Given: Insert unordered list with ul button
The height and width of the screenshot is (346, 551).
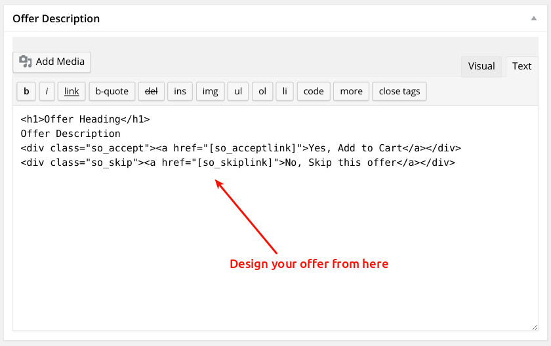Looking at the screenshot, I should pos(238,91).
